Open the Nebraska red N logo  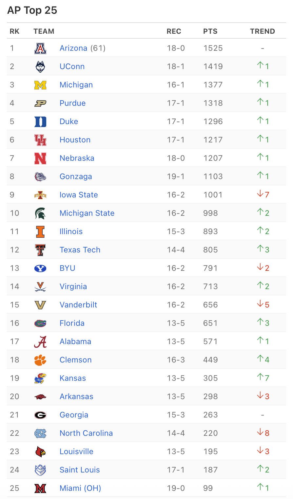(40, 158)
